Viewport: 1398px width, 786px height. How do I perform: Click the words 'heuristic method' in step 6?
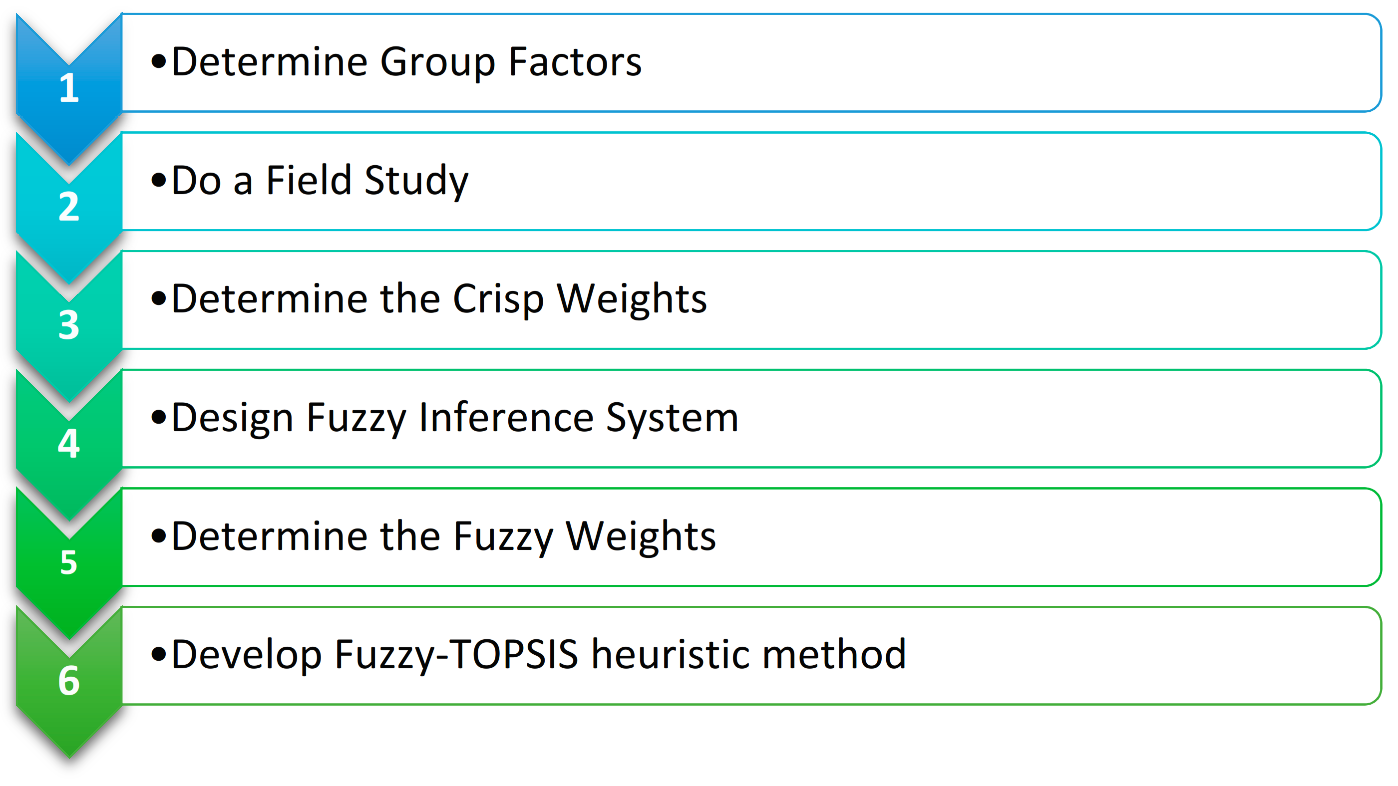click(748, 654)
